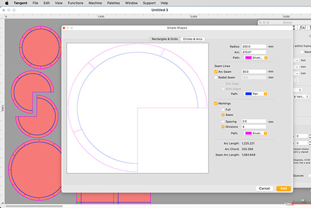Select the full circle shape at top of canvas
Screen dimensions: 311x208
pos(40,48)
